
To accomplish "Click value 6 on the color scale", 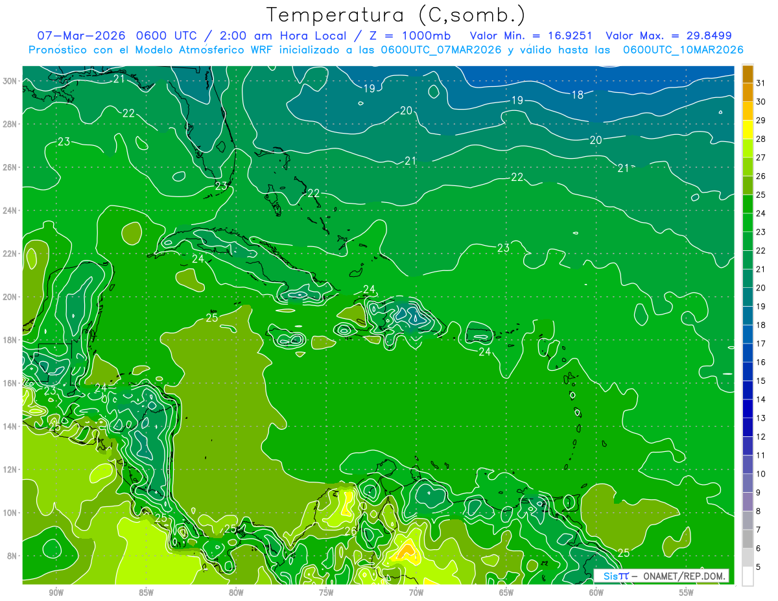I will tap(759, 549).
